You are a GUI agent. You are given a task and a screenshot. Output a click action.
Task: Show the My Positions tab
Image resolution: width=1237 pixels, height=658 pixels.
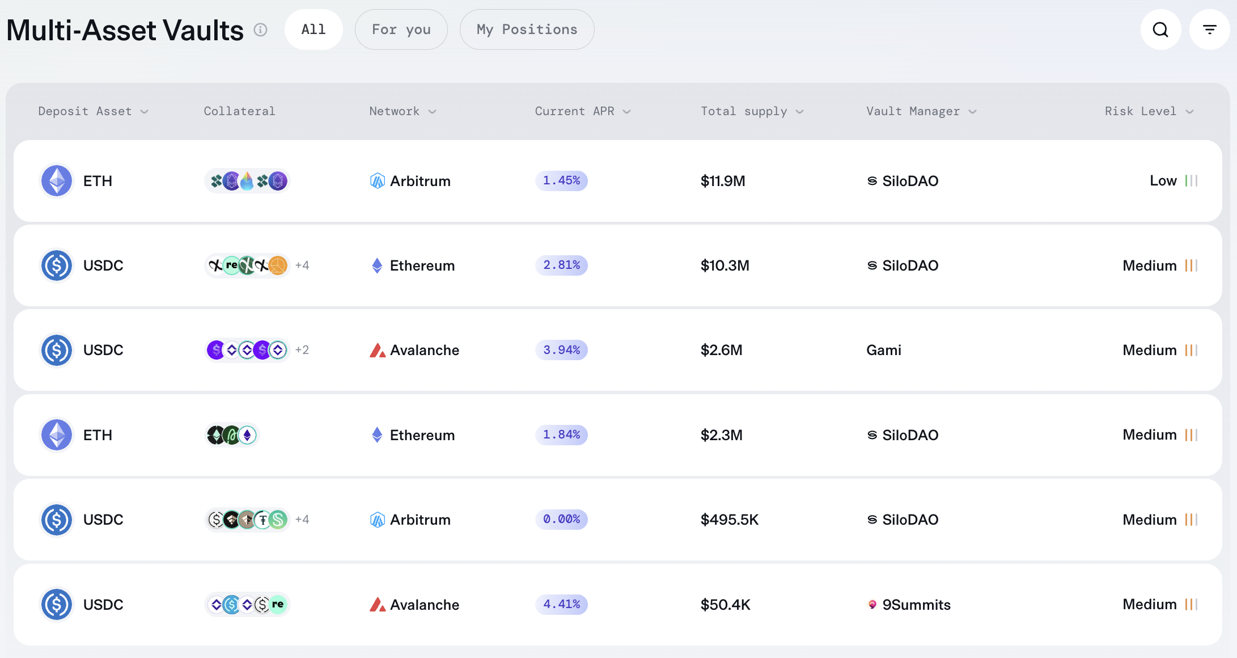(527, 29)
